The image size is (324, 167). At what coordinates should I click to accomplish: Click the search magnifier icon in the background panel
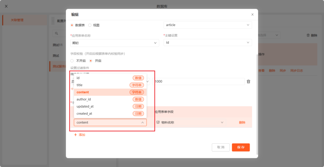click(x=56, y=33)
